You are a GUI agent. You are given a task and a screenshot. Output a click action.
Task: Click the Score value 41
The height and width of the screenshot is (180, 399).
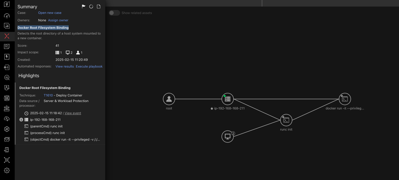coord(57,46)
